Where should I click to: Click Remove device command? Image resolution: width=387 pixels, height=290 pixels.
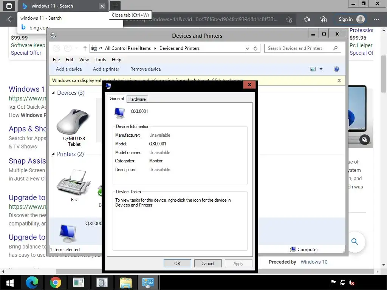point(146,69)
